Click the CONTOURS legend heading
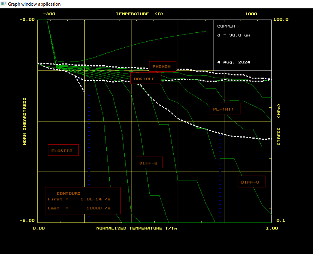This screenshot has height=254, width=313. click(69, 193)
